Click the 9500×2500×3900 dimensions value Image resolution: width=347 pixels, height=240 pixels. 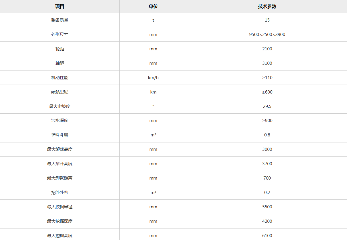[267, 35]
